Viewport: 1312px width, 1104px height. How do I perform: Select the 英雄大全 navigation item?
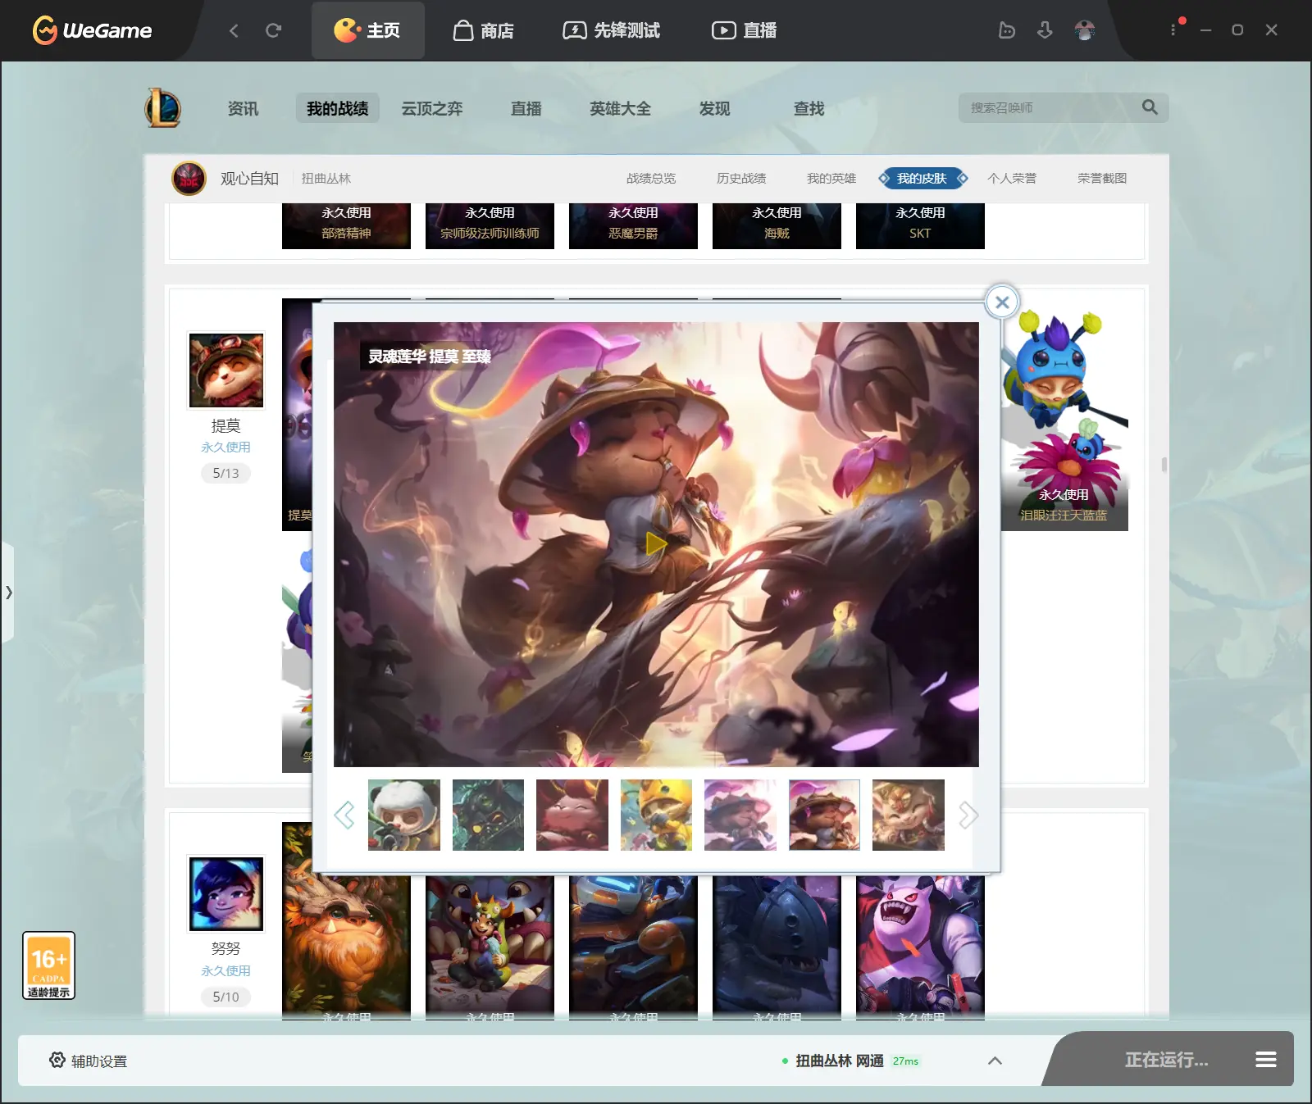point(621,108)
